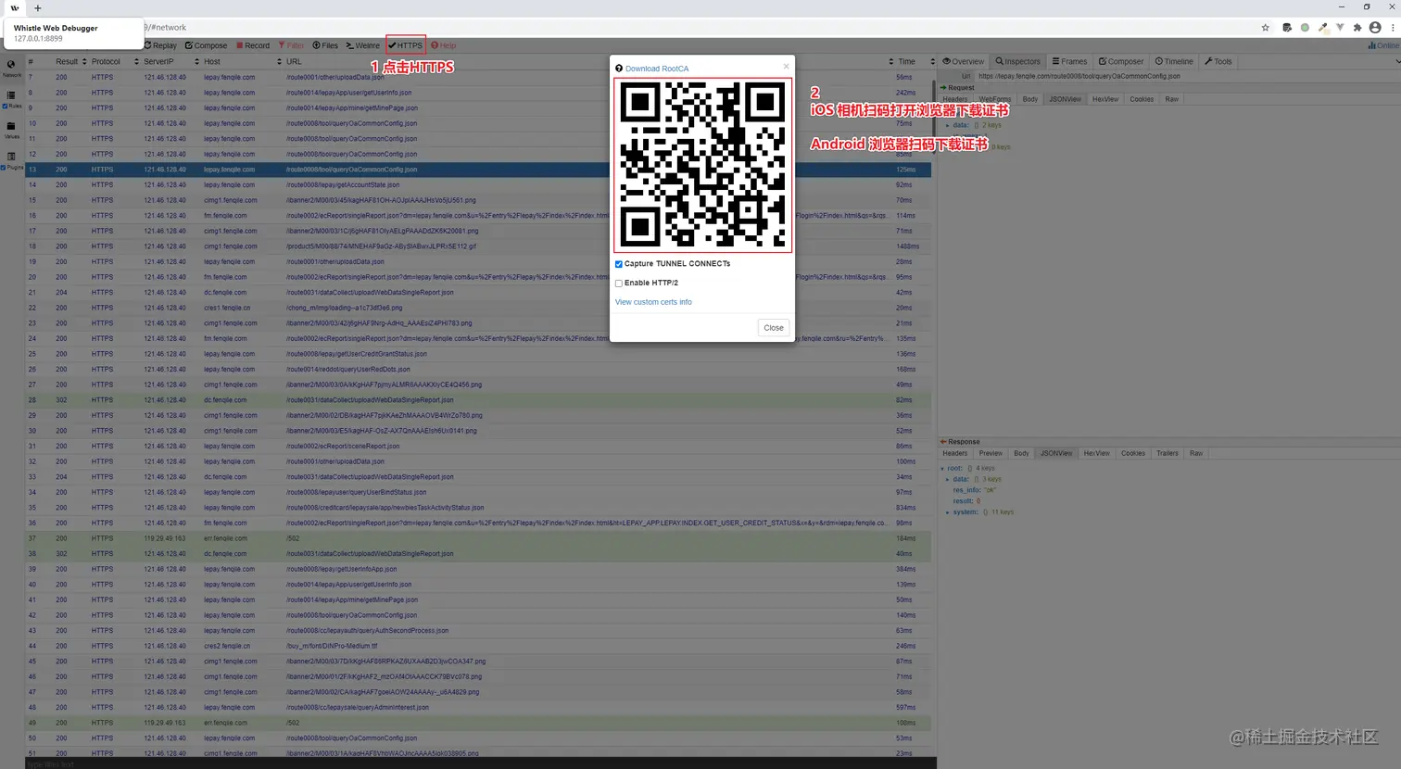Expand the chevron after the Tools tab
The height and width of the screenshot is (769, 1401).
coord(1397,62)
